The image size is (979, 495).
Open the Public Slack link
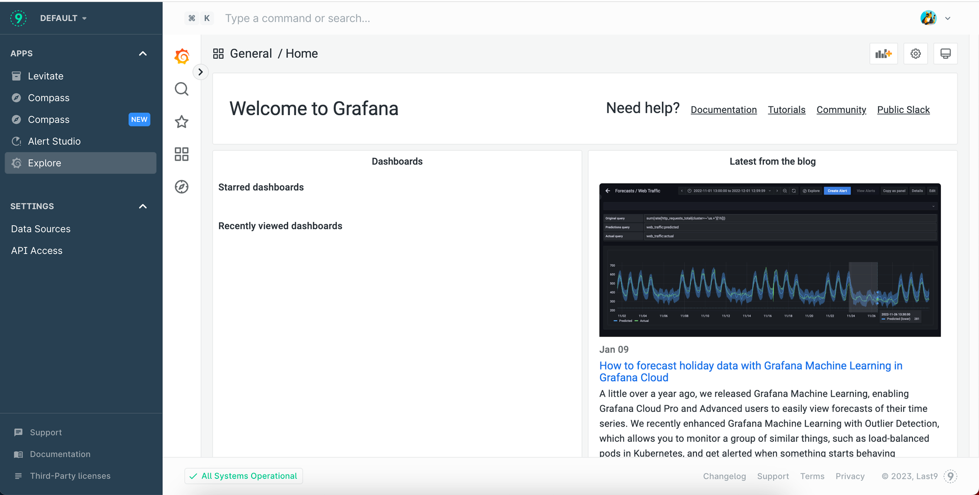903,109
